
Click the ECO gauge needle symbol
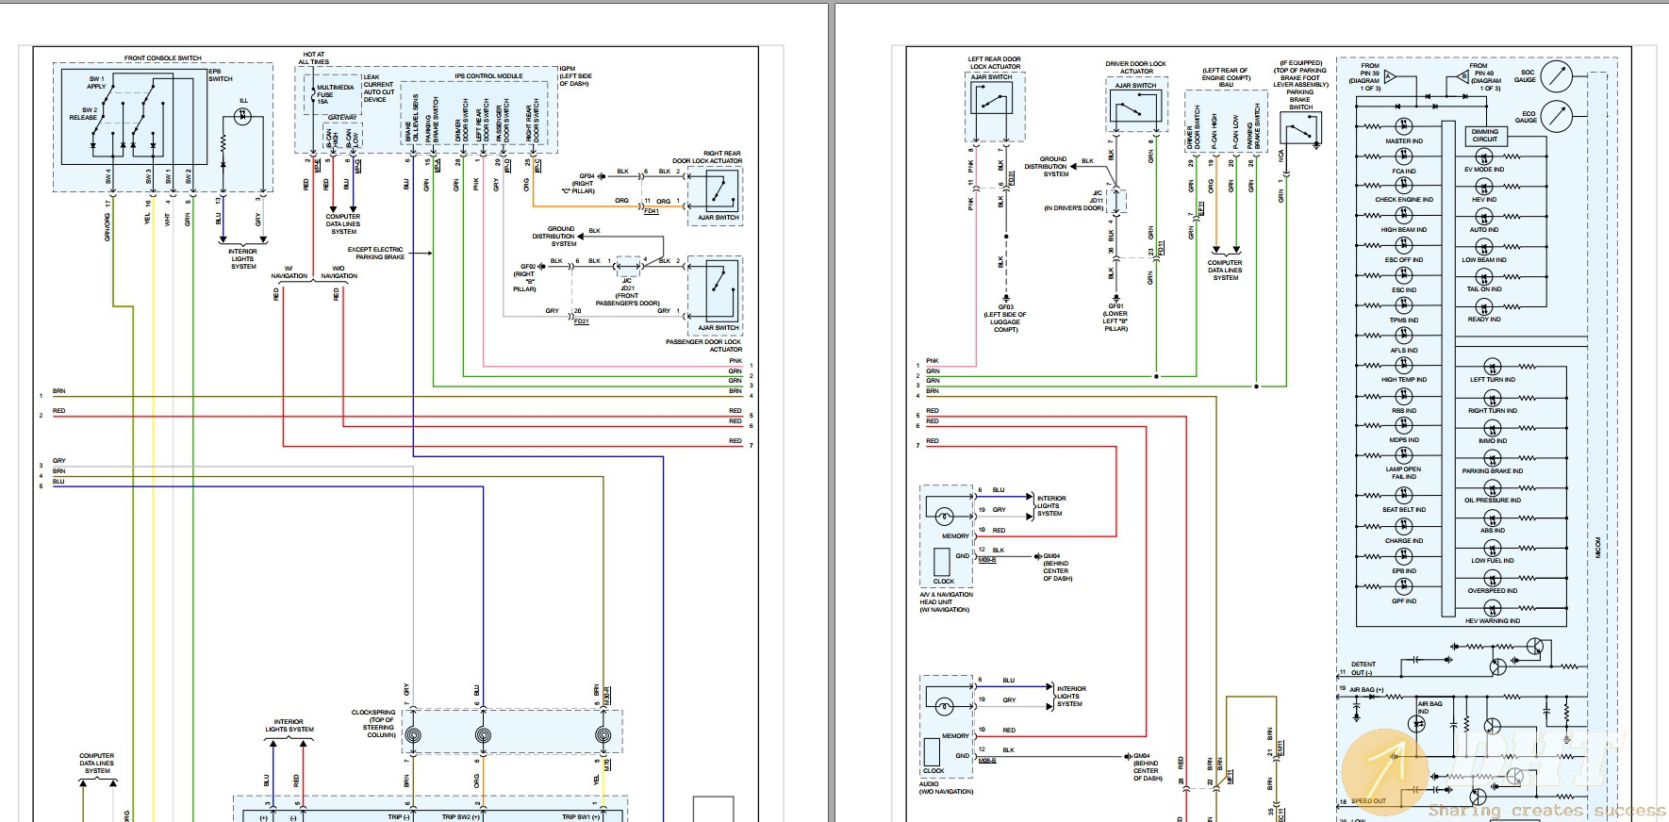[x=1557, y=117]
